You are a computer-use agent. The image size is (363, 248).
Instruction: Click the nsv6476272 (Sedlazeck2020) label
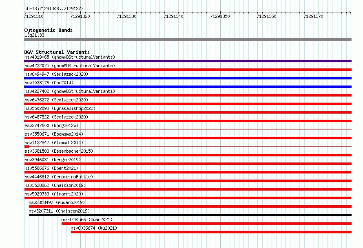[56, 100]
